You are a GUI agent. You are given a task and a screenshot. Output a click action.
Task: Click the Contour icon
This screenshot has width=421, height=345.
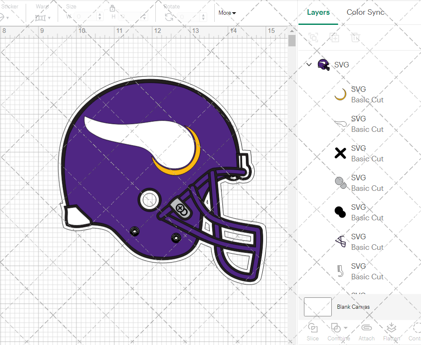[x=416, y=328]
